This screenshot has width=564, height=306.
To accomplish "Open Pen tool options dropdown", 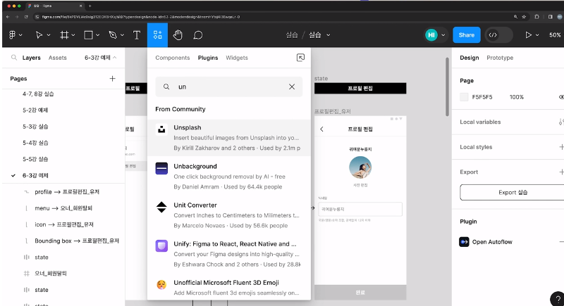I will [122, 35].
